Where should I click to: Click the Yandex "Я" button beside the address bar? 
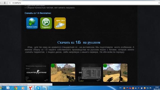pos(5,3)
